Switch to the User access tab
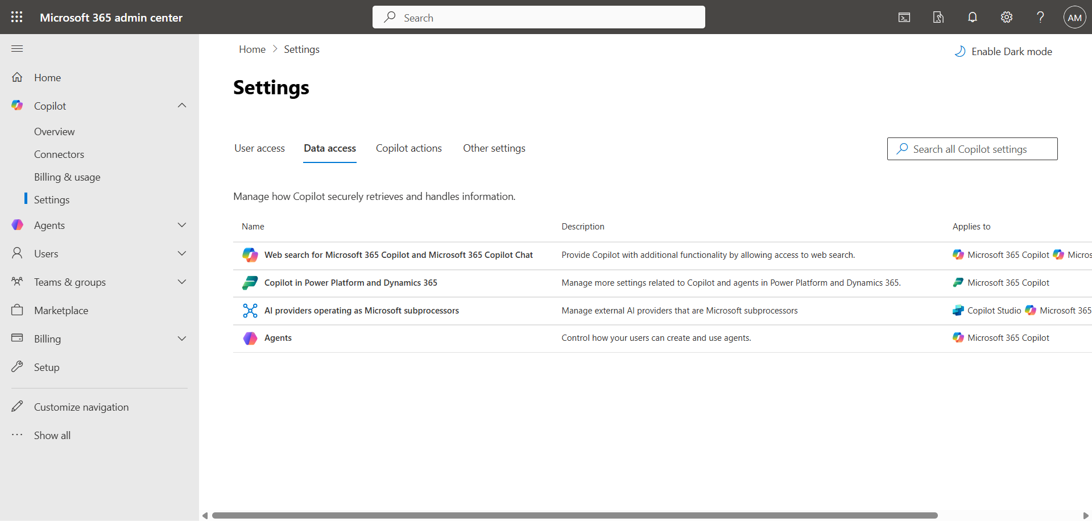 click(259, 148)
